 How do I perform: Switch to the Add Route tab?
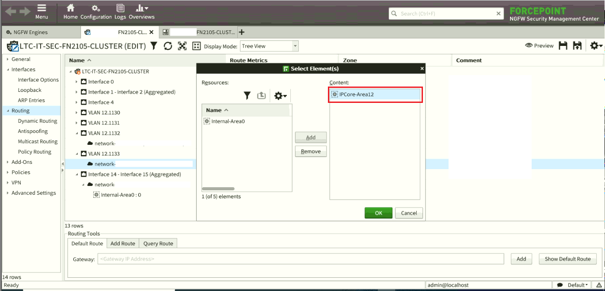point(122,243)
